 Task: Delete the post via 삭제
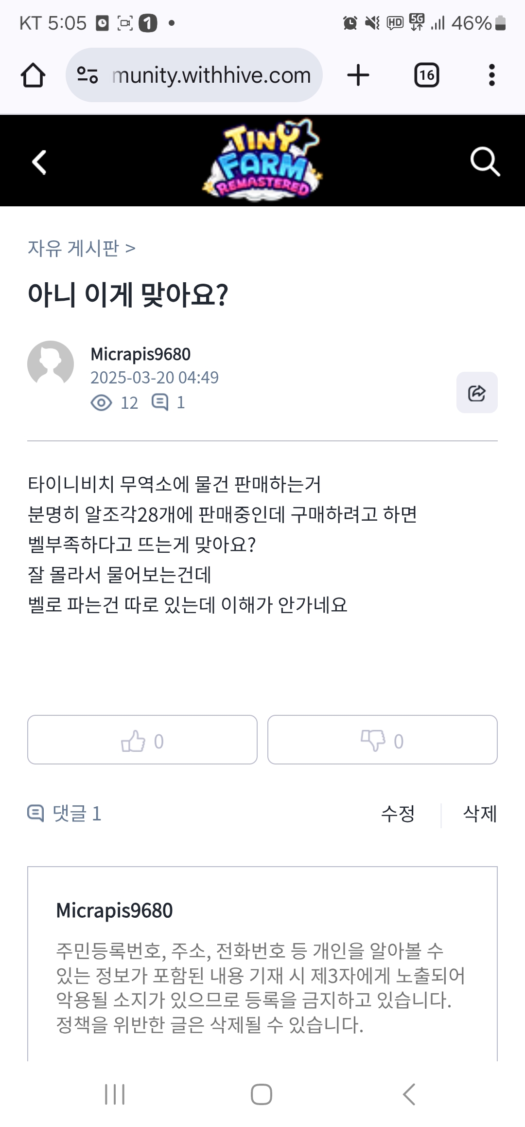point(480,814)
